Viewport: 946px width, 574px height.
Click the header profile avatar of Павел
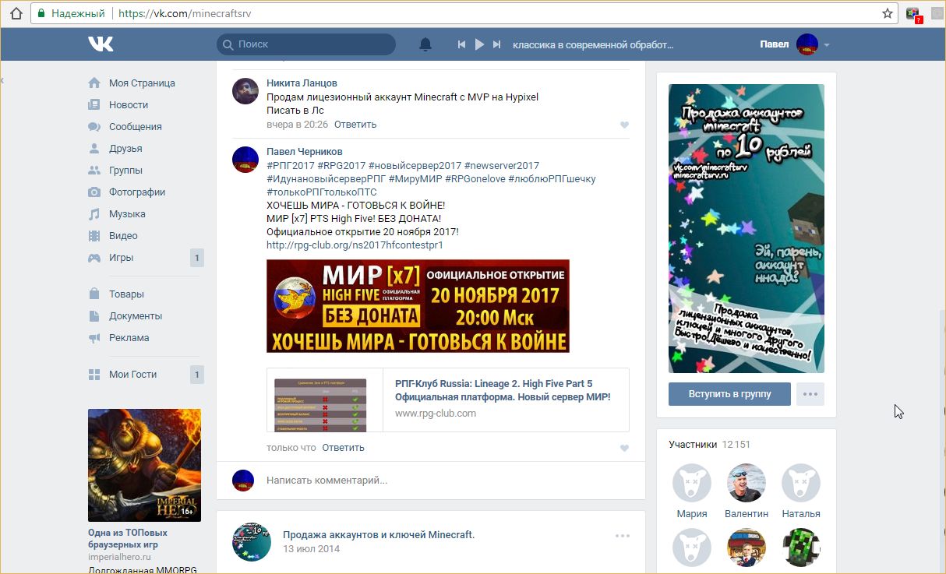(x=807, y=44)
